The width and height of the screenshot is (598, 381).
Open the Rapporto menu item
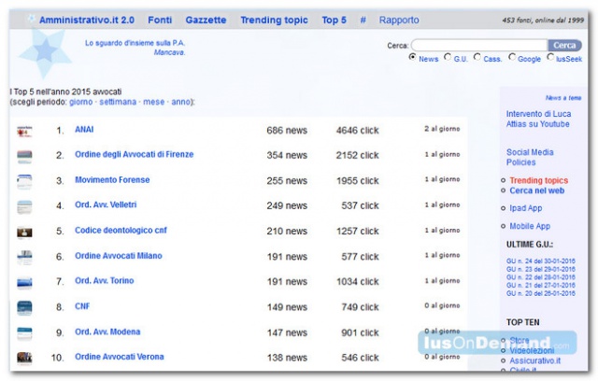pos(399,21)
